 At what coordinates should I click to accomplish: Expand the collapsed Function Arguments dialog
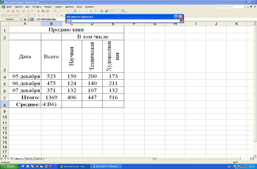[x=181, y=21]
